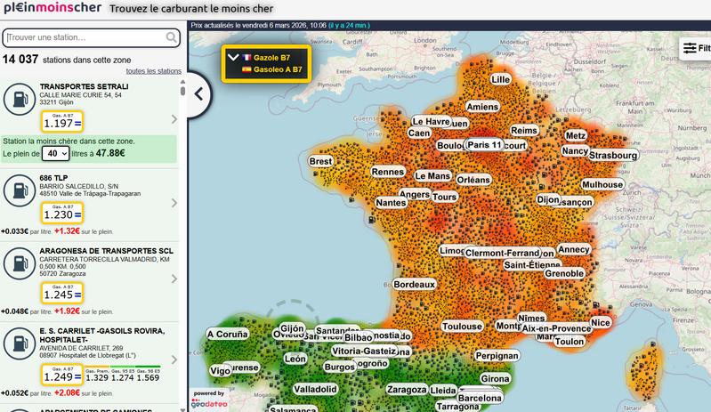Open E. S. CARRILET details chevron
The width and height of the screenshot is (711, 412).
pos(174,359)
